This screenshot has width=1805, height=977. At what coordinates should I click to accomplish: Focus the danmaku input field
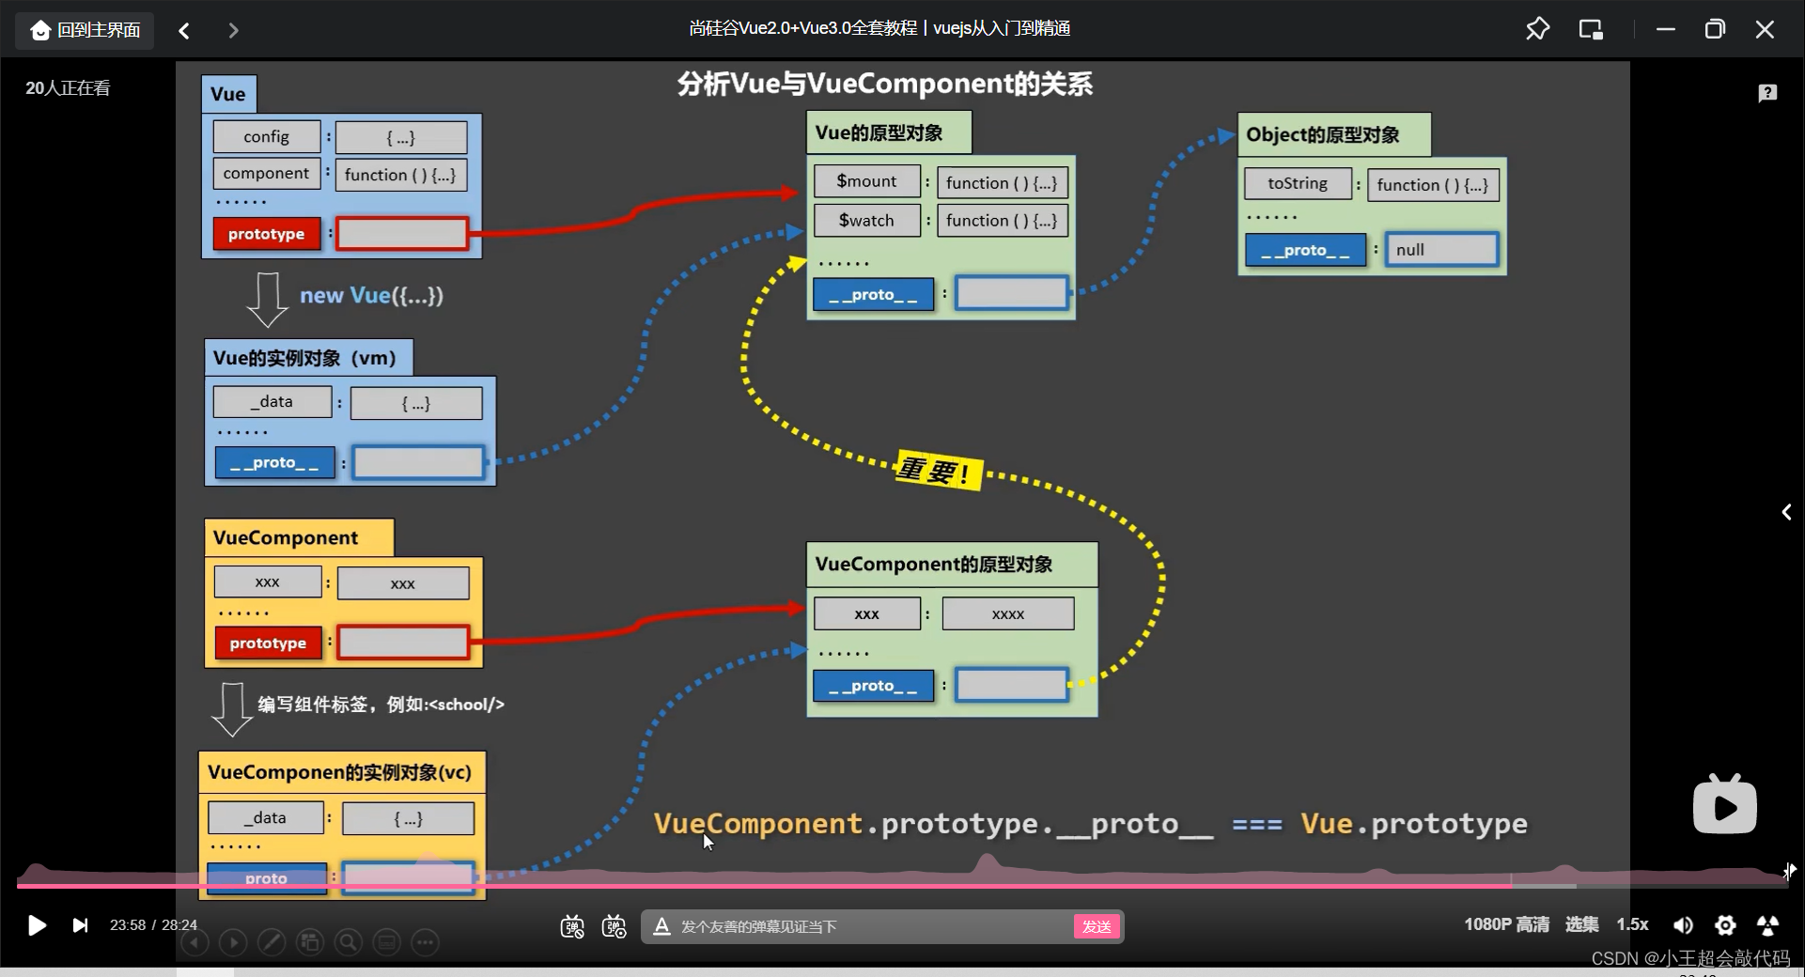tap(874, 926)
